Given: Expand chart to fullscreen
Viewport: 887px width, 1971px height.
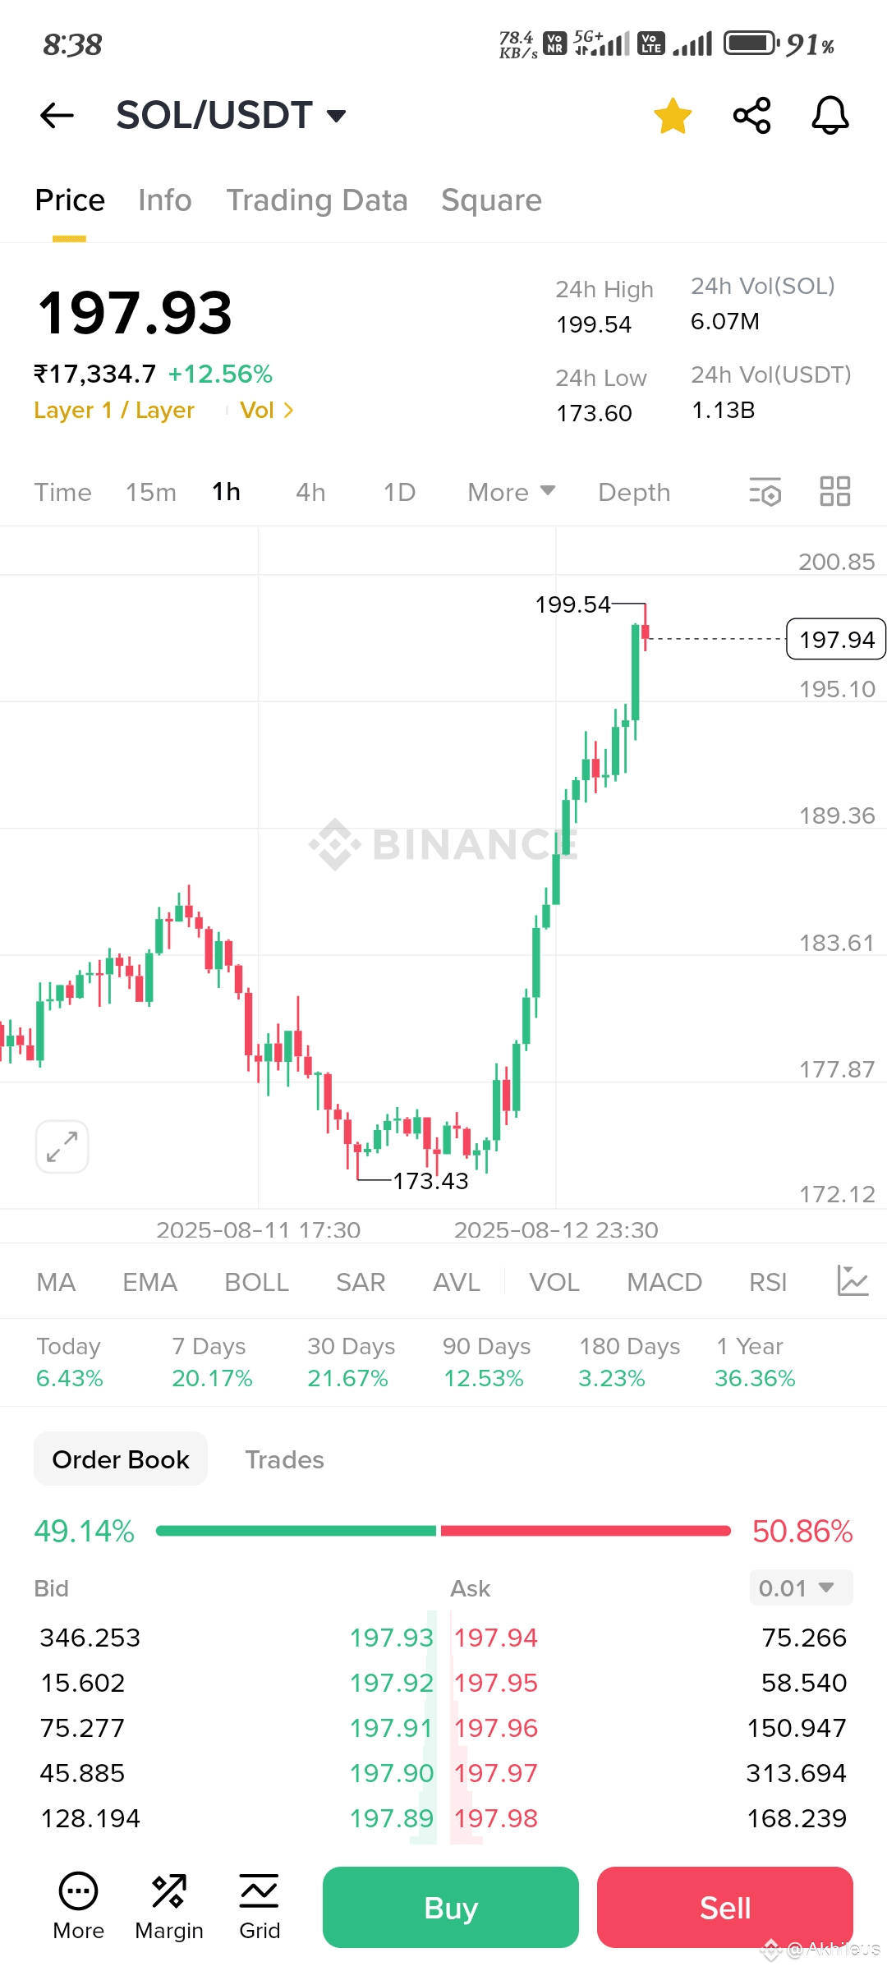Looking at the screenshot, I should coord(62,1146).
